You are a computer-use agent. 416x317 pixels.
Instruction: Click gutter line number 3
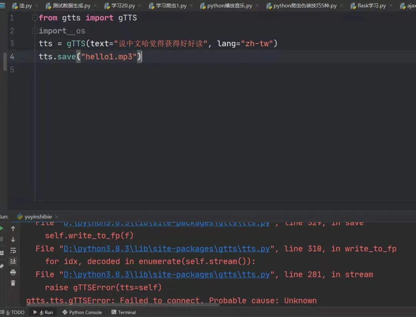(12, 44)
